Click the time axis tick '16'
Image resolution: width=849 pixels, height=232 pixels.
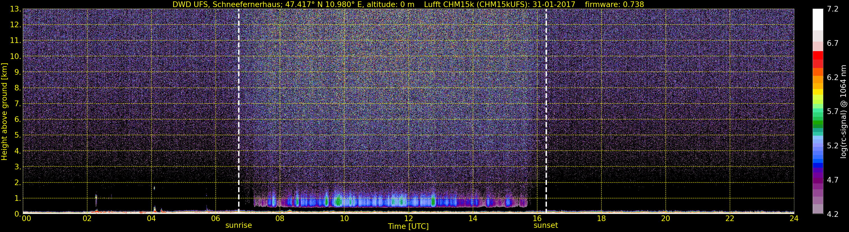537,219
